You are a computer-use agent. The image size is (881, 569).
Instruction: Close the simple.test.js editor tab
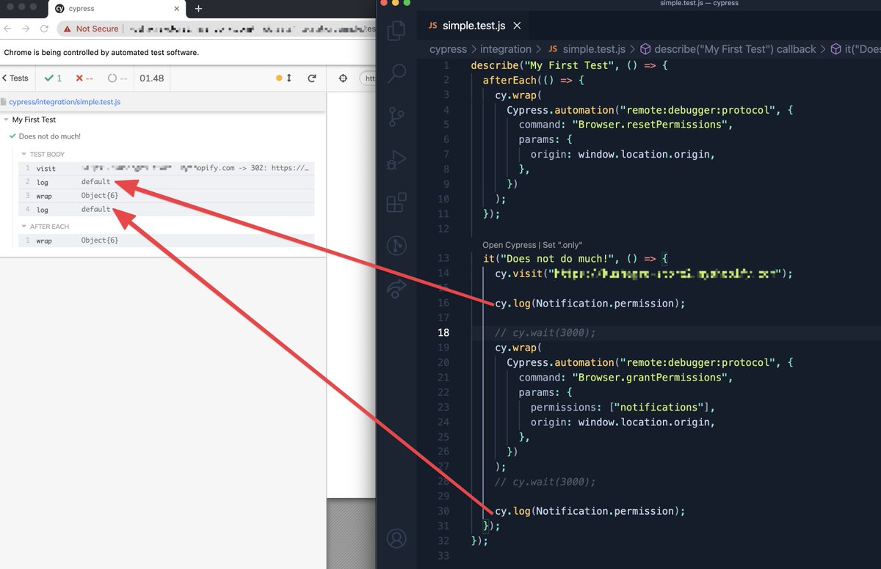click(517, 26)
